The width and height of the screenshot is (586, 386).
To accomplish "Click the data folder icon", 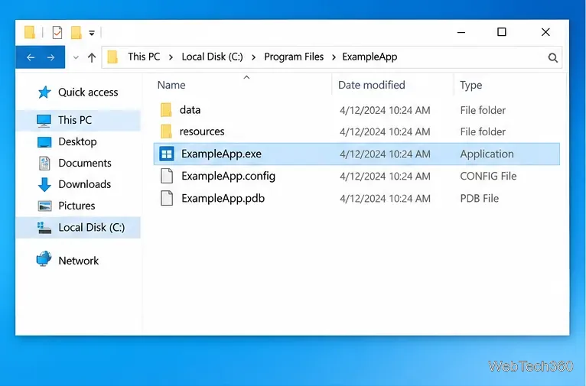I will point(166,110).
